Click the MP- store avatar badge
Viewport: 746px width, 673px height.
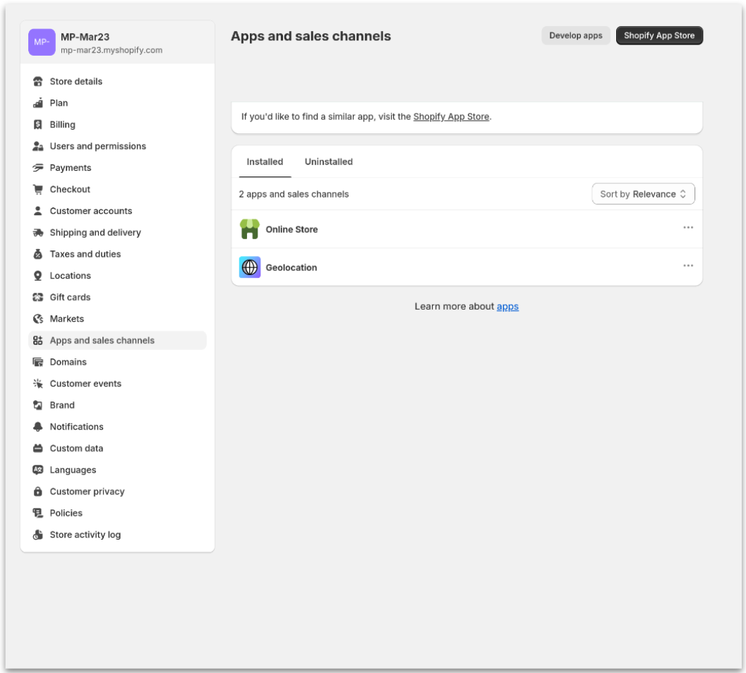42,42
